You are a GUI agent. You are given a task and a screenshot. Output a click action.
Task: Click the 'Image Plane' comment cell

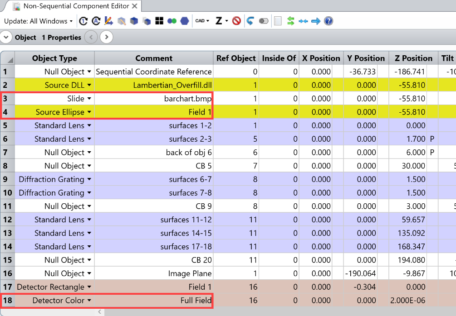(154, 273)
